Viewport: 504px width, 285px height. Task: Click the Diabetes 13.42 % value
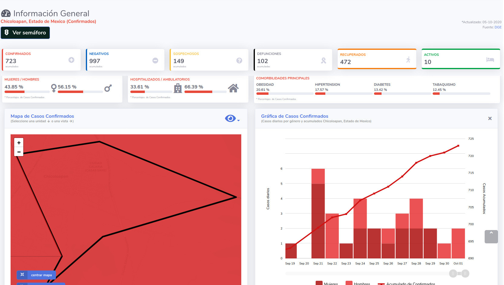[x=380, y=90]
